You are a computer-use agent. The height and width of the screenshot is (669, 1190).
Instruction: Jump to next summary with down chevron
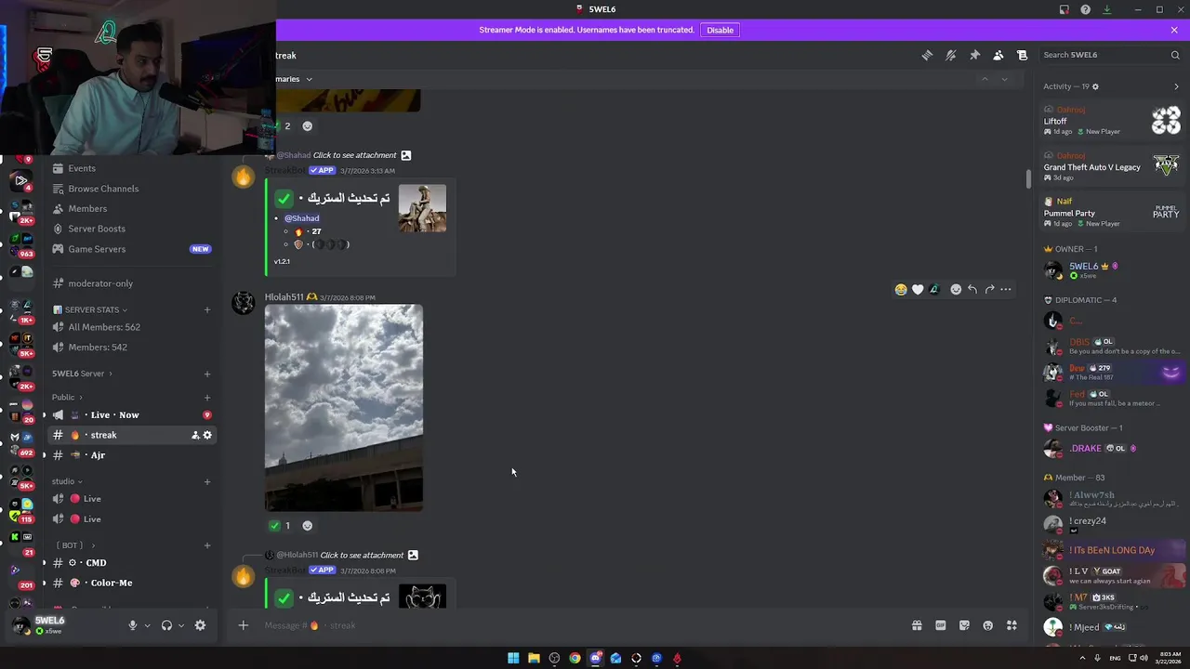pos(1004,79)
